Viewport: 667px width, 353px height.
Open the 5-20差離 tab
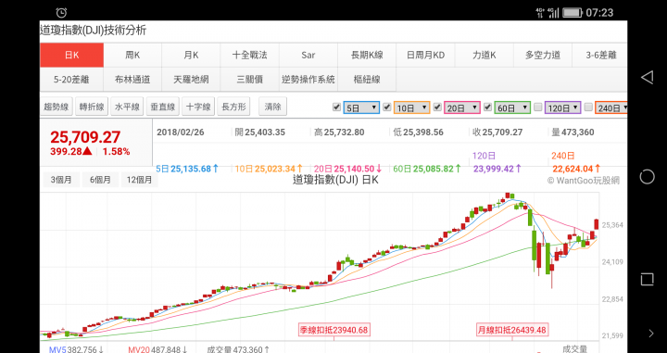click(71, 80)
